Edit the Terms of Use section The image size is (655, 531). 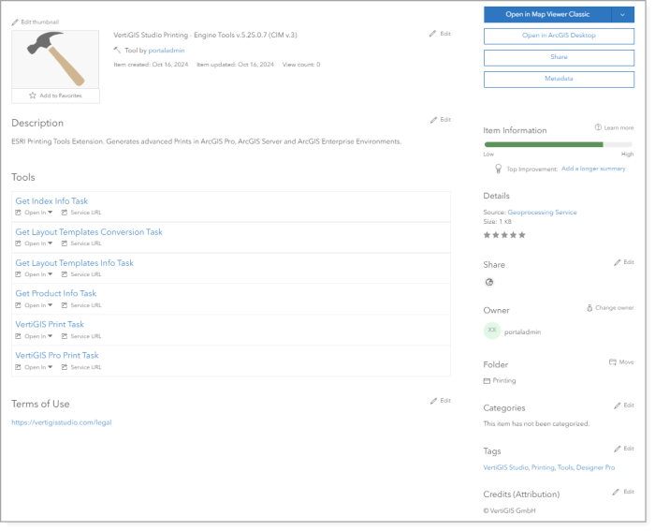[441, 401]
